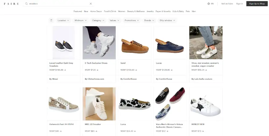The image size is (269, 136).
Task: Open the Men category
Action: (x=194, y=11)
